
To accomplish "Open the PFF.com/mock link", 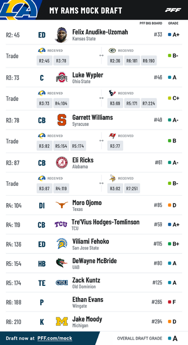I will 55,338.
